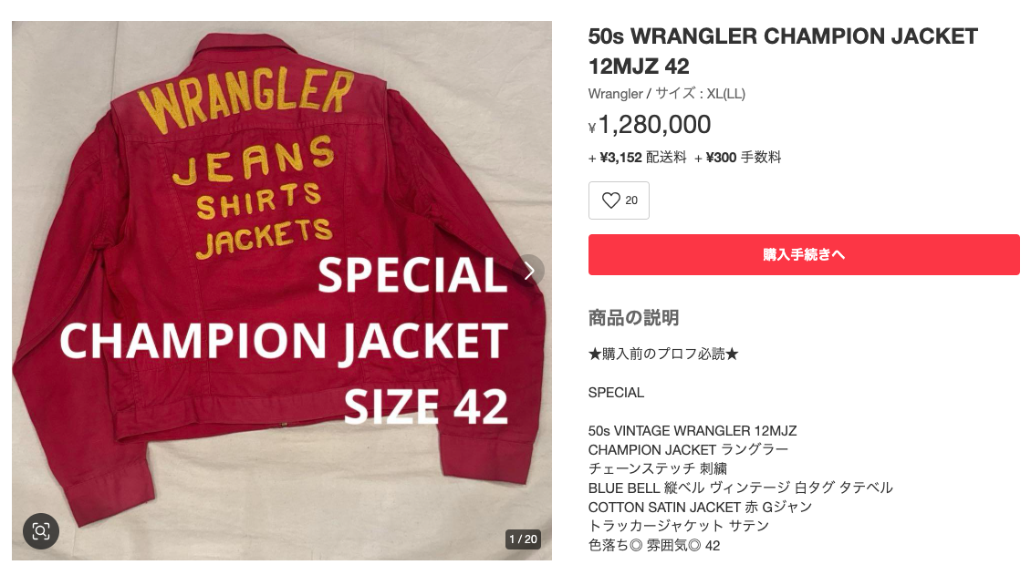1031x575 pixels.
Task: Click the 商品の説明 description heading
Action: click(x=633, y=318)
